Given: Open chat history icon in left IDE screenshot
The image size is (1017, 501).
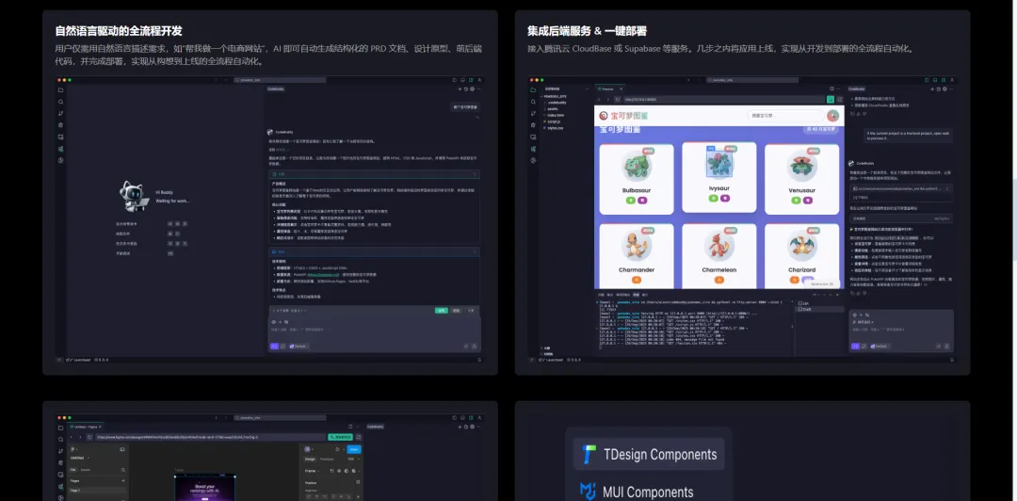Looking at the screenshot, I should point(466,89).
